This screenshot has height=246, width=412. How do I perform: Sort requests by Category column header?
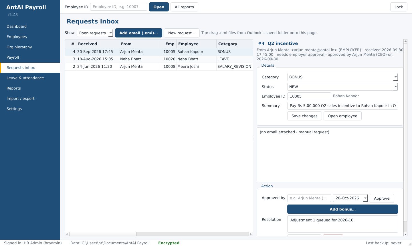click(x=235, y=44)
